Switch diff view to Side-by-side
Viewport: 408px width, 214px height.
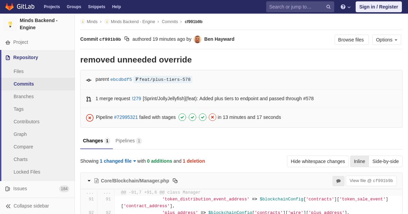pyautogui.click(x=386, y=161)
